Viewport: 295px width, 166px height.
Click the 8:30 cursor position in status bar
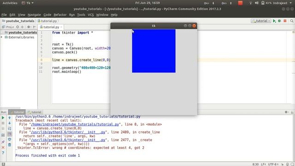[x=255, y=164]
